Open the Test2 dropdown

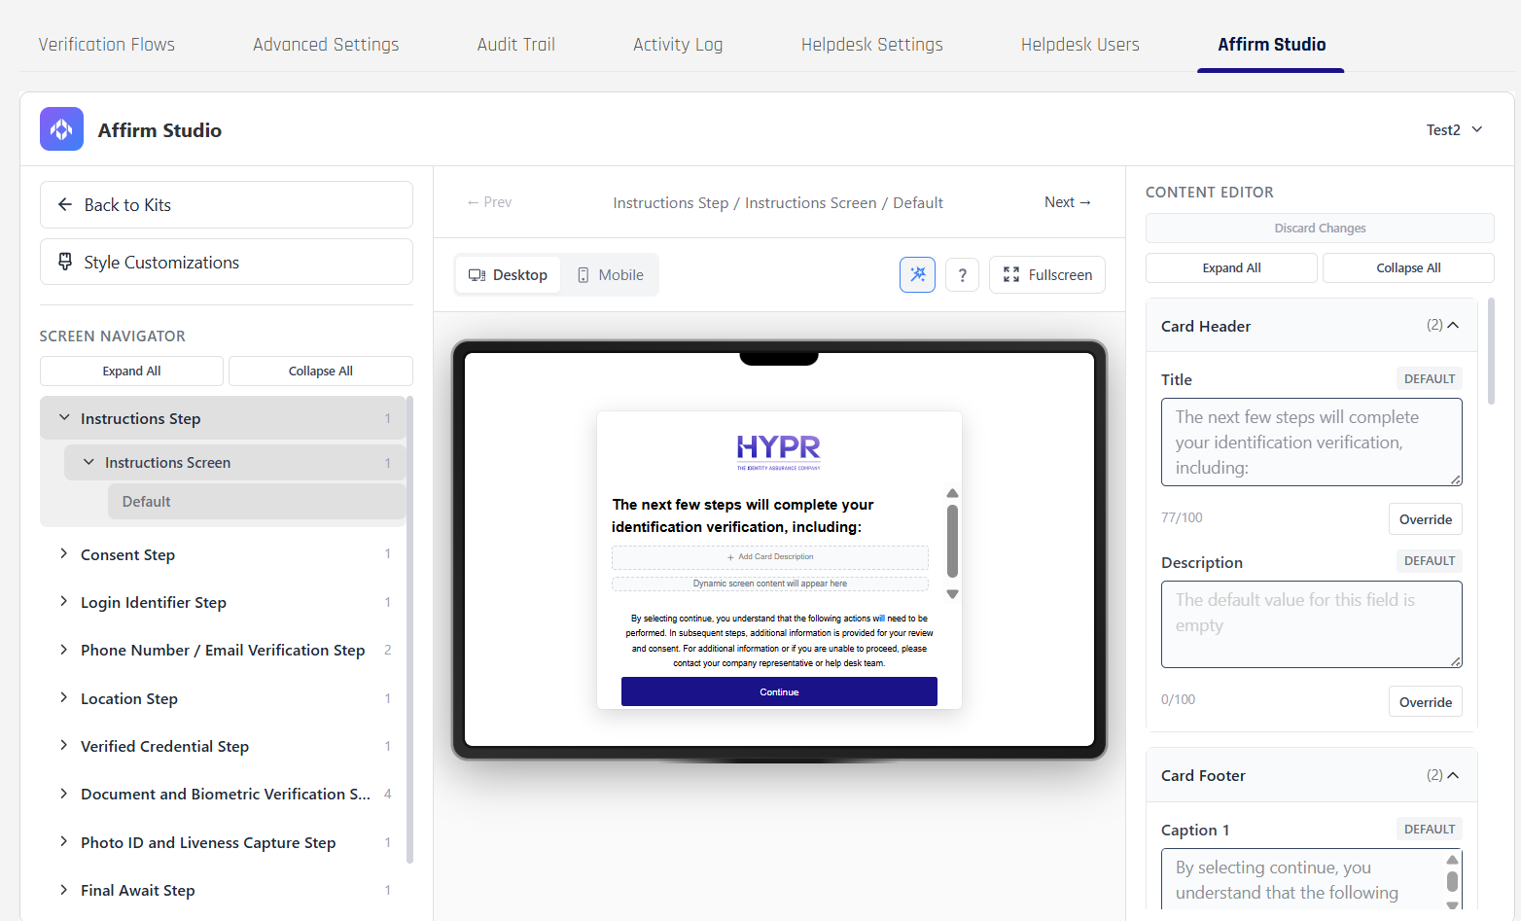(1454, 129)
